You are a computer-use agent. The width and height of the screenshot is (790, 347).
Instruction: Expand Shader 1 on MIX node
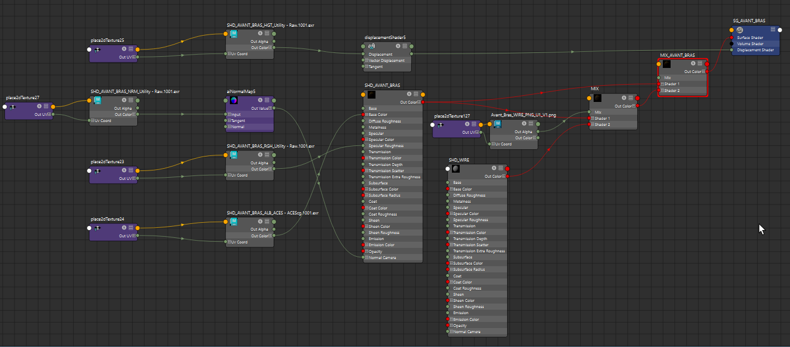[x=592, y=119]
